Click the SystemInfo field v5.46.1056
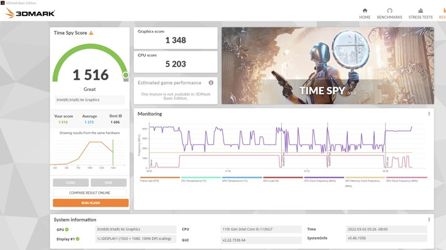Viewport: 446px width, 250px height. tap(386, 238)
